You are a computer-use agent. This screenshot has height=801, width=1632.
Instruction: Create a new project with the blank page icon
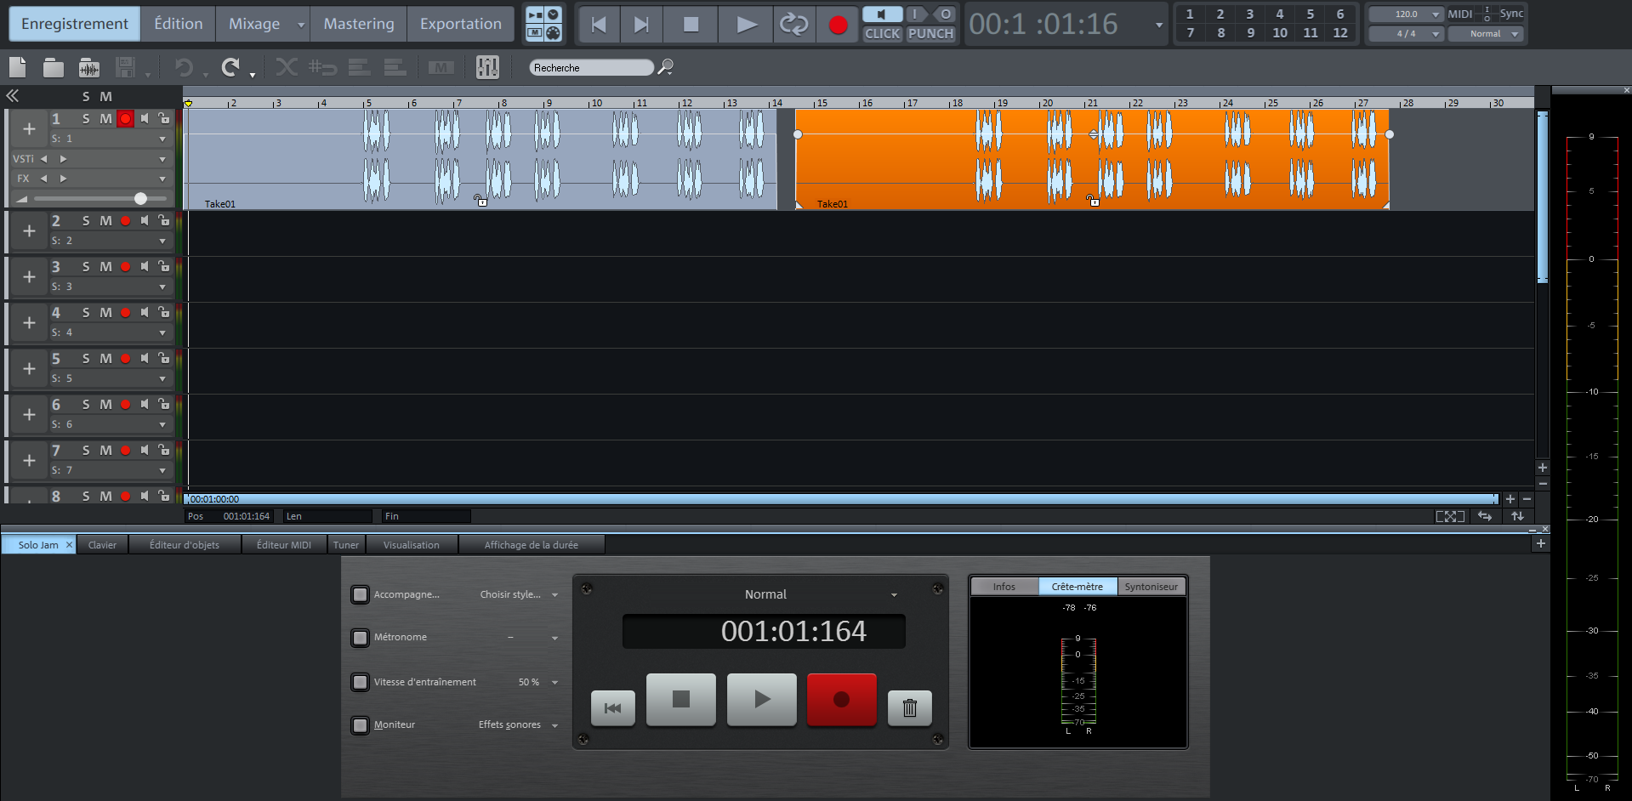(18, 67)
